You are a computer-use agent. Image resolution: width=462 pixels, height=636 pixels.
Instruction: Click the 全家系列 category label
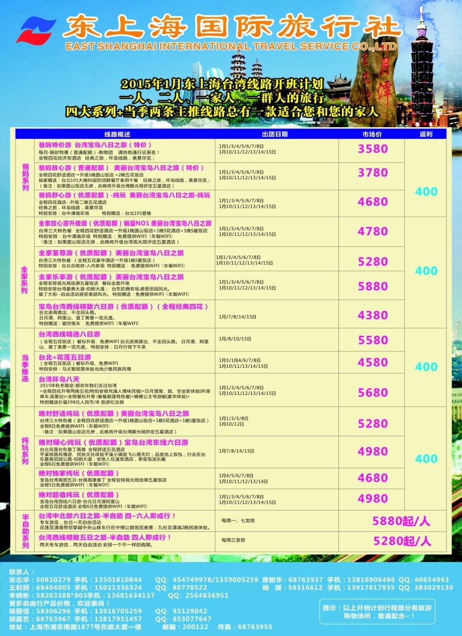click(x=24, y=280)
